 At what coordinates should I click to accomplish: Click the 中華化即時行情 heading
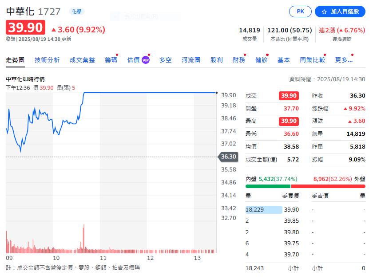[25, 79]
